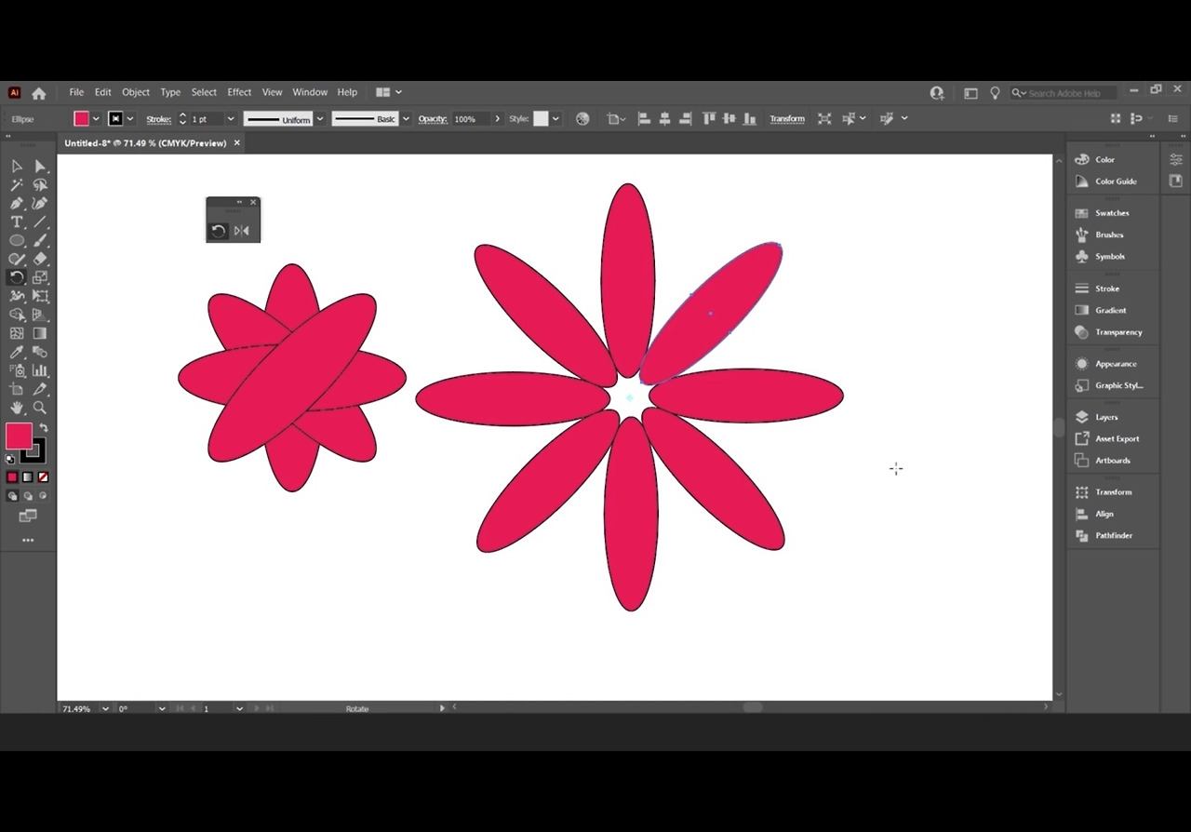
Task: Open the File menu
Action: [76, 93]
